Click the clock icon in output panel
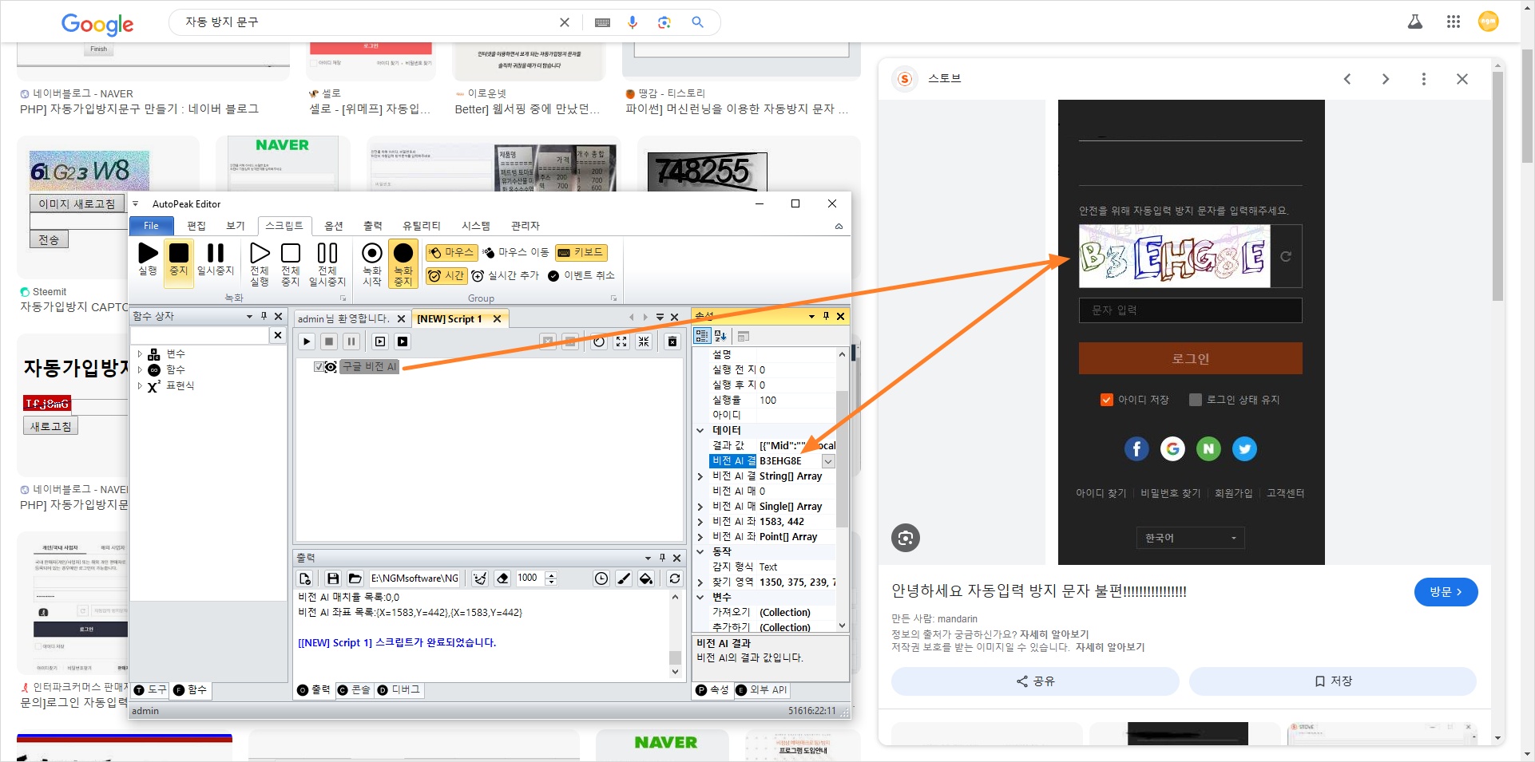1535x762 pixels. point(601,578)
